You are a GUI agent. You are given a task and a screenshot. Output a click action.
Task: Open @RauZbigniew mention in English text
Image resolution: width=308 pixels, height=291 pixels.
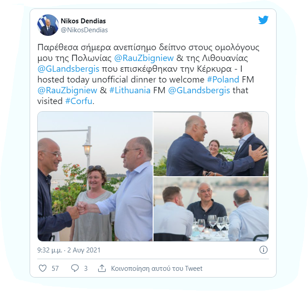67,90
